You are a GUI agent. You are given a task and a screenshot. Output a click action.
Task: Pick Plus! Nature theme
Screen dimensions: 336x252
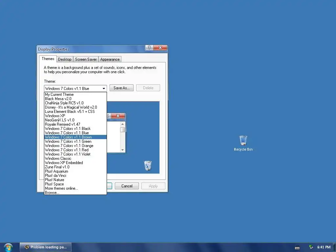click(75, 180)
